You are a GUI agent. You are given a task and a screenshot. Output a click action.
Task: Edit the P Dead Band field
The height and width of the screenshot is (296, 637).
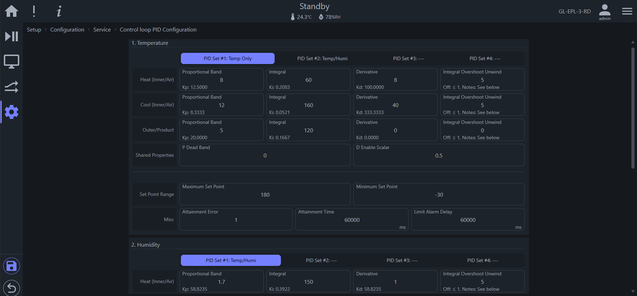click(265, 155)
